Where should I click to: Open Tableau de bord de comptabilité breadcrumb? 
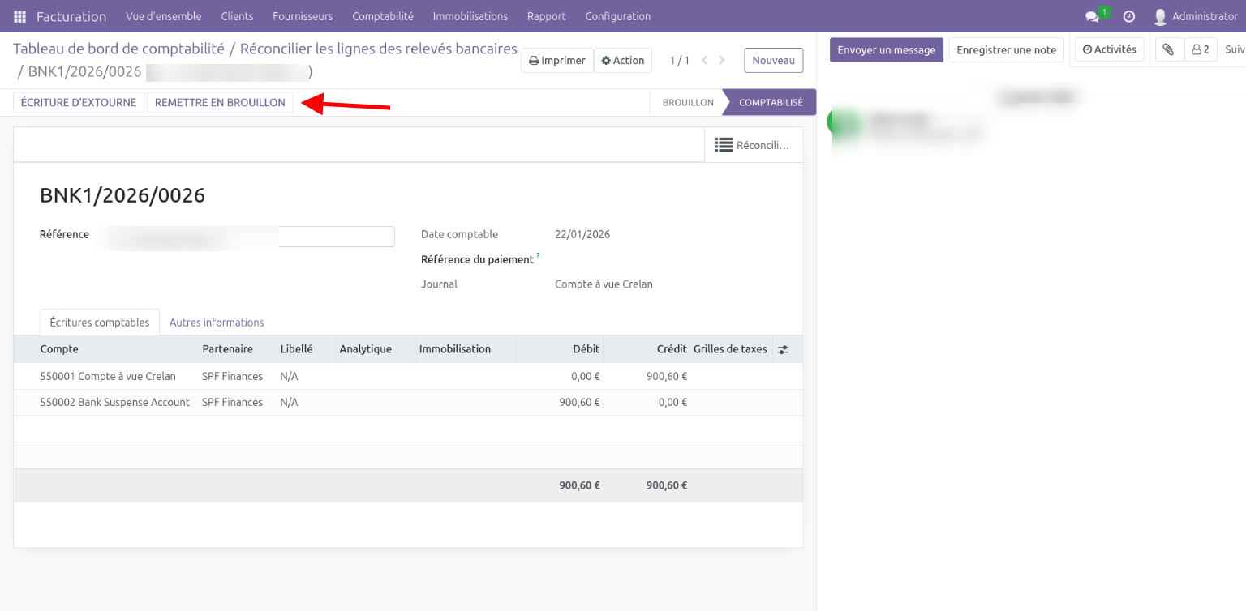pyautogui.click(x=118, y=49)
